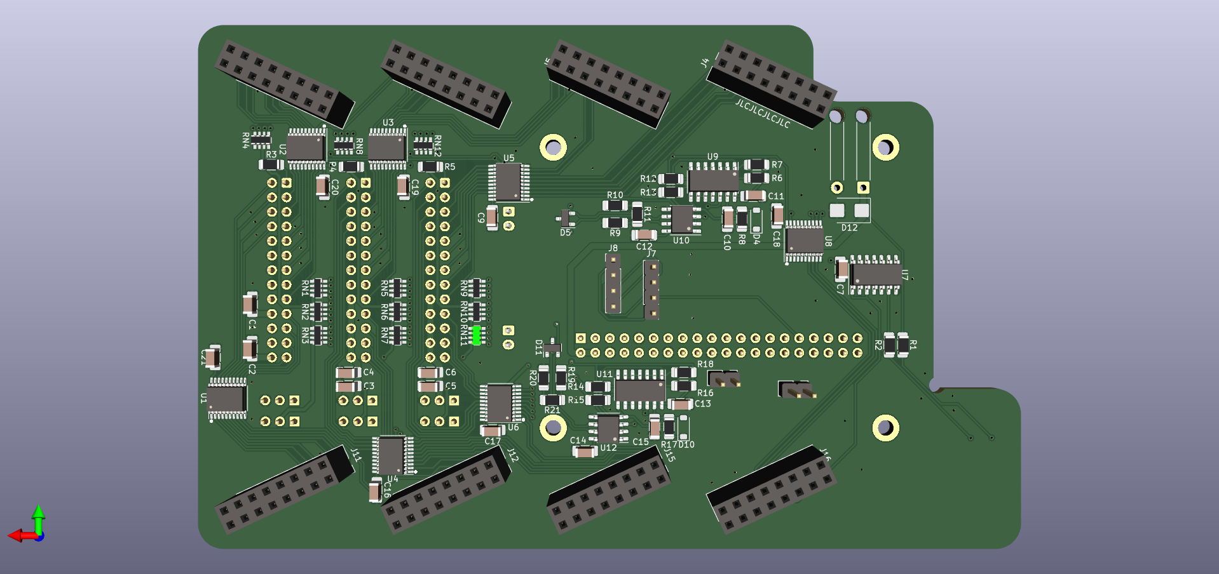Viewport: 1219px width, 574px height.
Task: Click the U10 chip below U9
Action: [x=682, y=219]
